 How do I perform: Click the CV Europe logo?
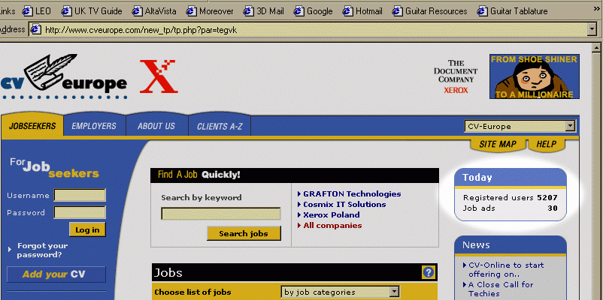[x=64, y=76]
